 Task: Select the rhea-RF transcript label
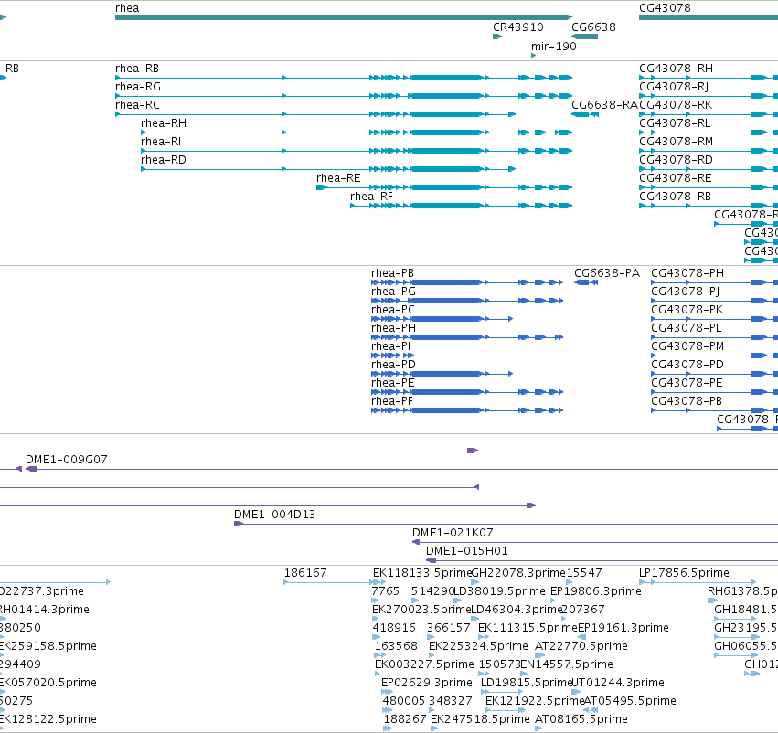click(372, 197)
